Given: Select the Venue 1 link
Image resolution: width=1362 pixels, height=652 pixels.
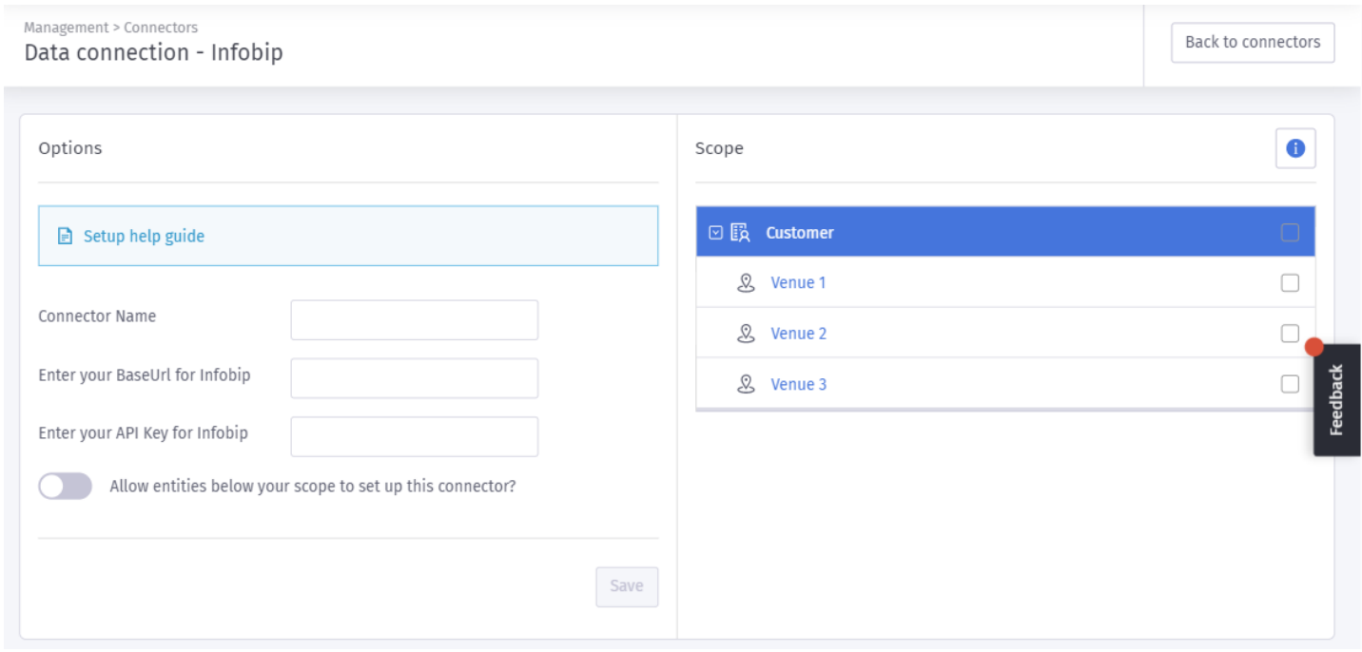Looking at the screenshot, I should pos(798,283).
